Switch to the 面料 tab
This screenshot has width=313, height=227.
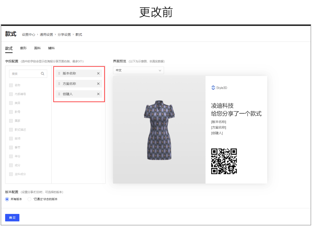click(x=37, y=48)
